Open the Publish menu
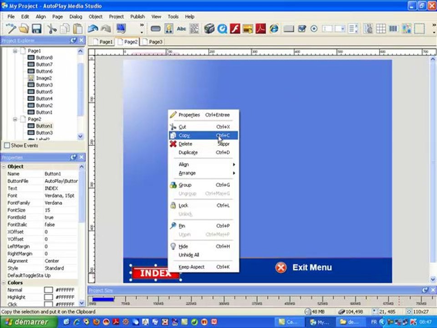This screenshot has height=328, width=437. tap(137, 17)
